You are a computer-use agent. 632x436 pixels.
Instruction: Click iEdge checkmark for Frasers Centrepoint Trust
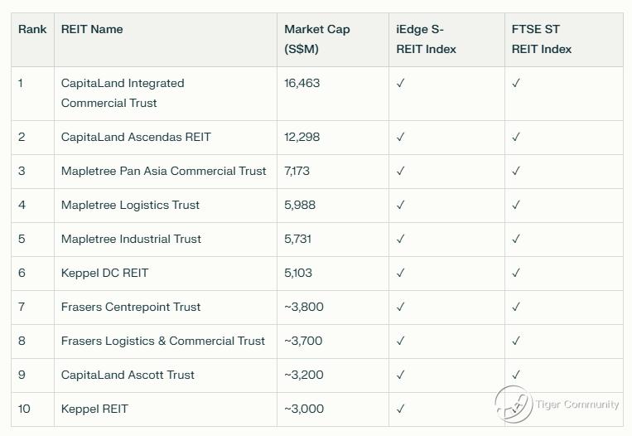pos(401,308)
